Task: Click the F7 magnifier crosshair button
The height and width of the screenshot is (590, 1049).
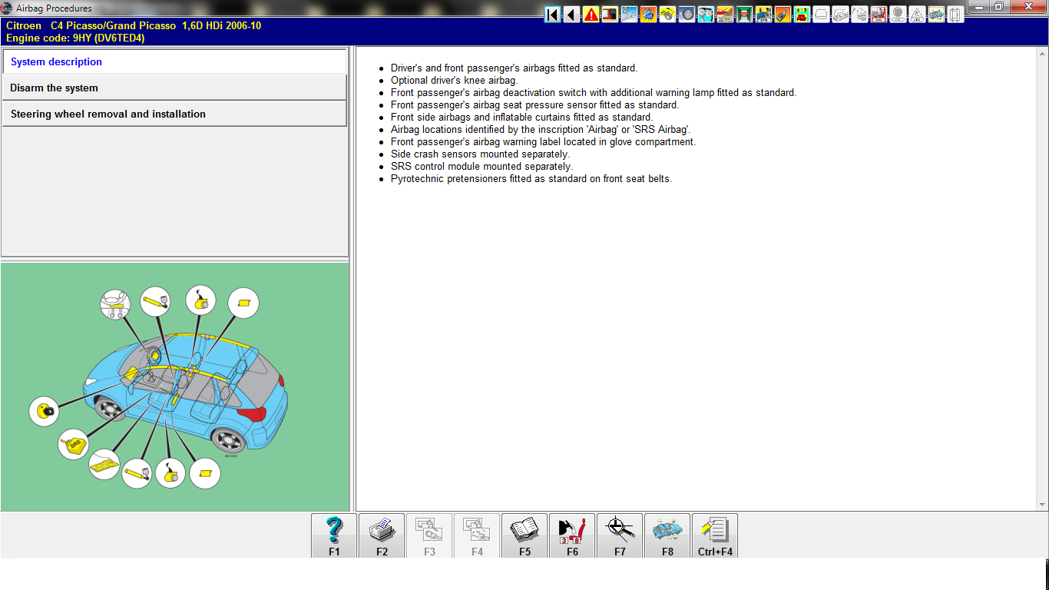Action: tap(620, 535)
